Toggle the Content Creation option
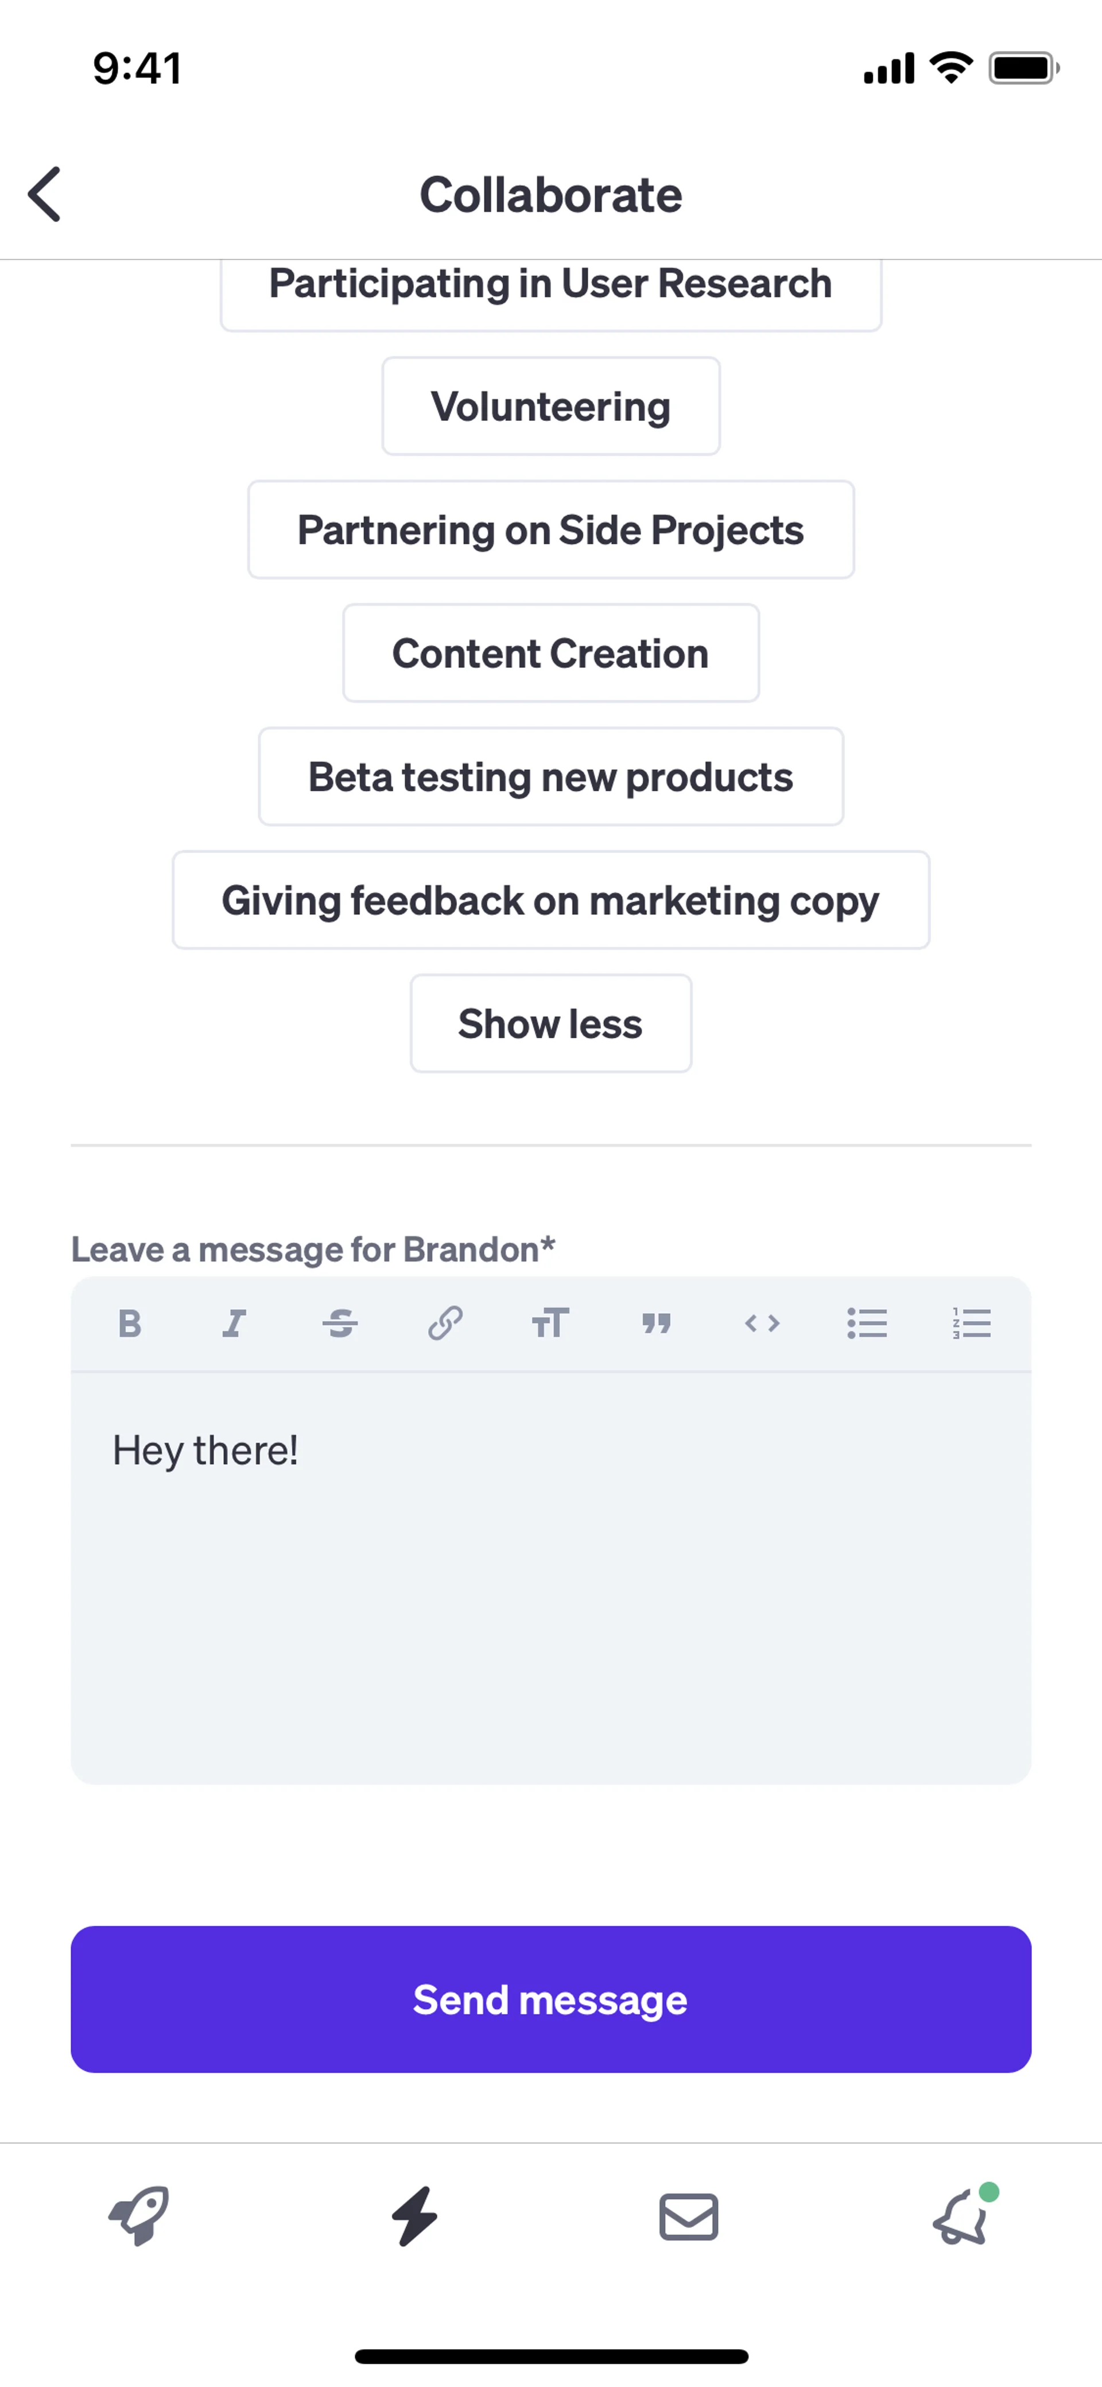This screenshot has height=2387, width=1102. (x=551, y=653)
